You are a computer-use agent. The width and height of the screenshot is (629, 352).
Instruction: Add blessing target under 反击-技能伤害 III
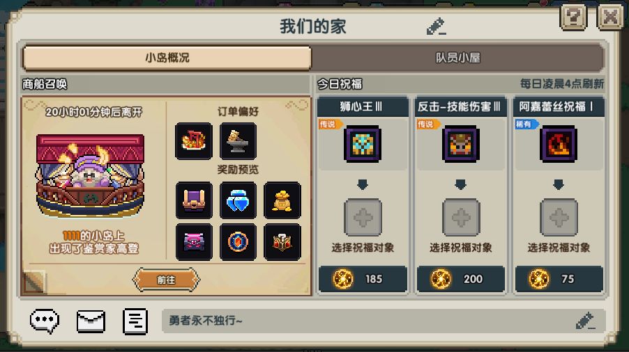[461, 217]
